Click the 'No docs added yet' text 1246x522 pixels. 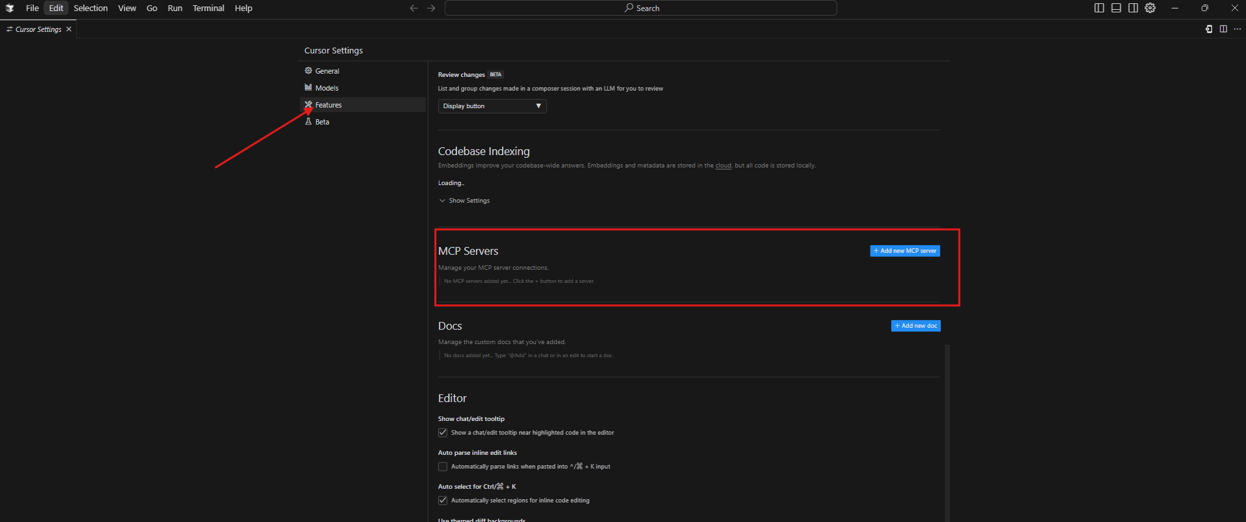[x=528, y=355]
